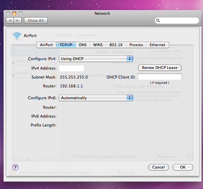Select the TCP/IP tab
The height and width of the screenshot is (189, 203).
[66, 45]
